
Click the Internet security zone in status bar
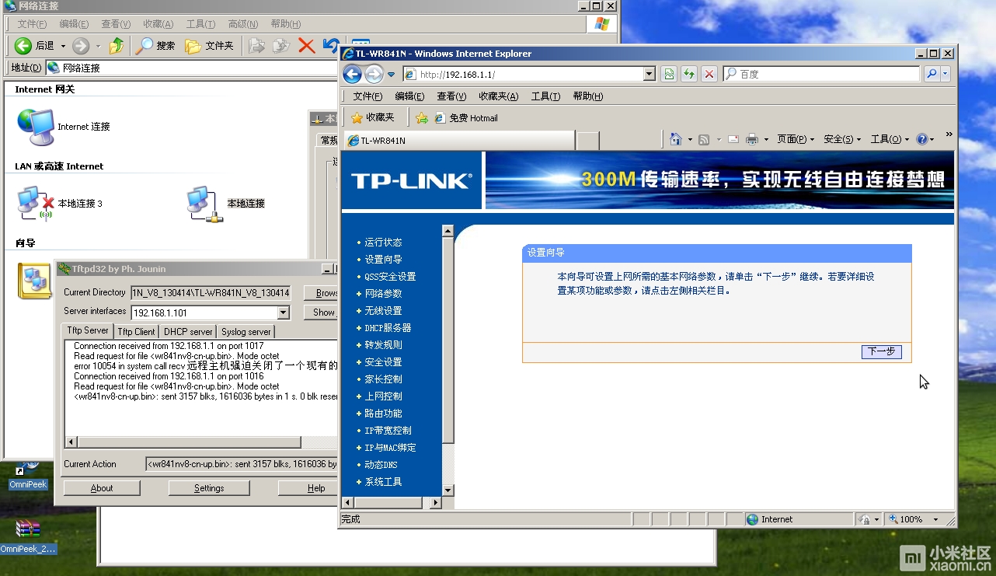[798, 519]
